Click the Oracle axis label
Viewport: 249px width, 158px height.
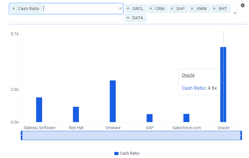tap(223, 128)
